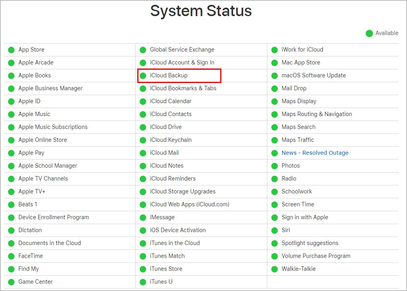Click the Maps Display label

pyautogui.click(x=299, y=101)
